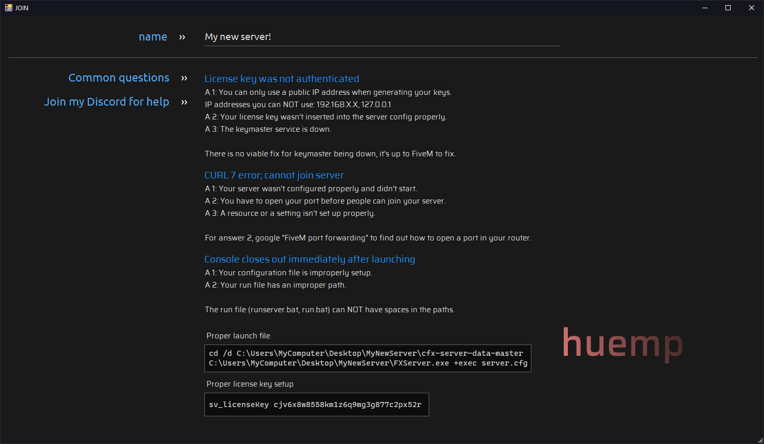This screenshot has width=764, height=444.
Task: Click the Console closes out immediately heading
Action: 310,259
